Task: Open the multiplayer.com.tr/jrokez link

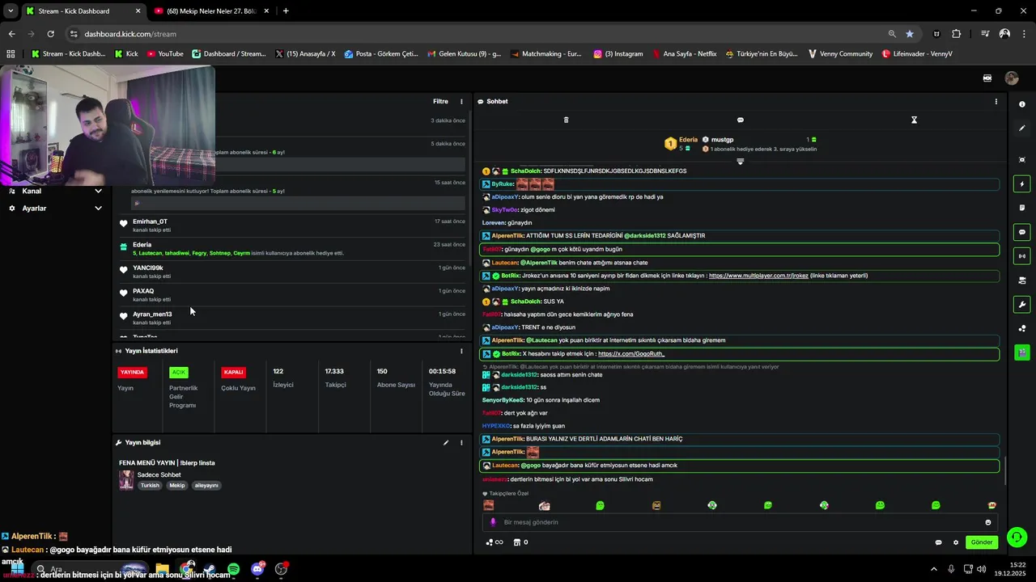Action: tap(758, 276)
